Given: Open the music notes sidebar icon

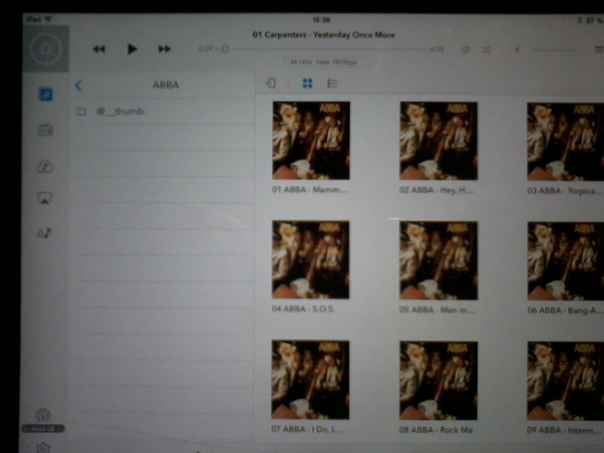Looking at the screenshot, I should [x=45, y=232].
